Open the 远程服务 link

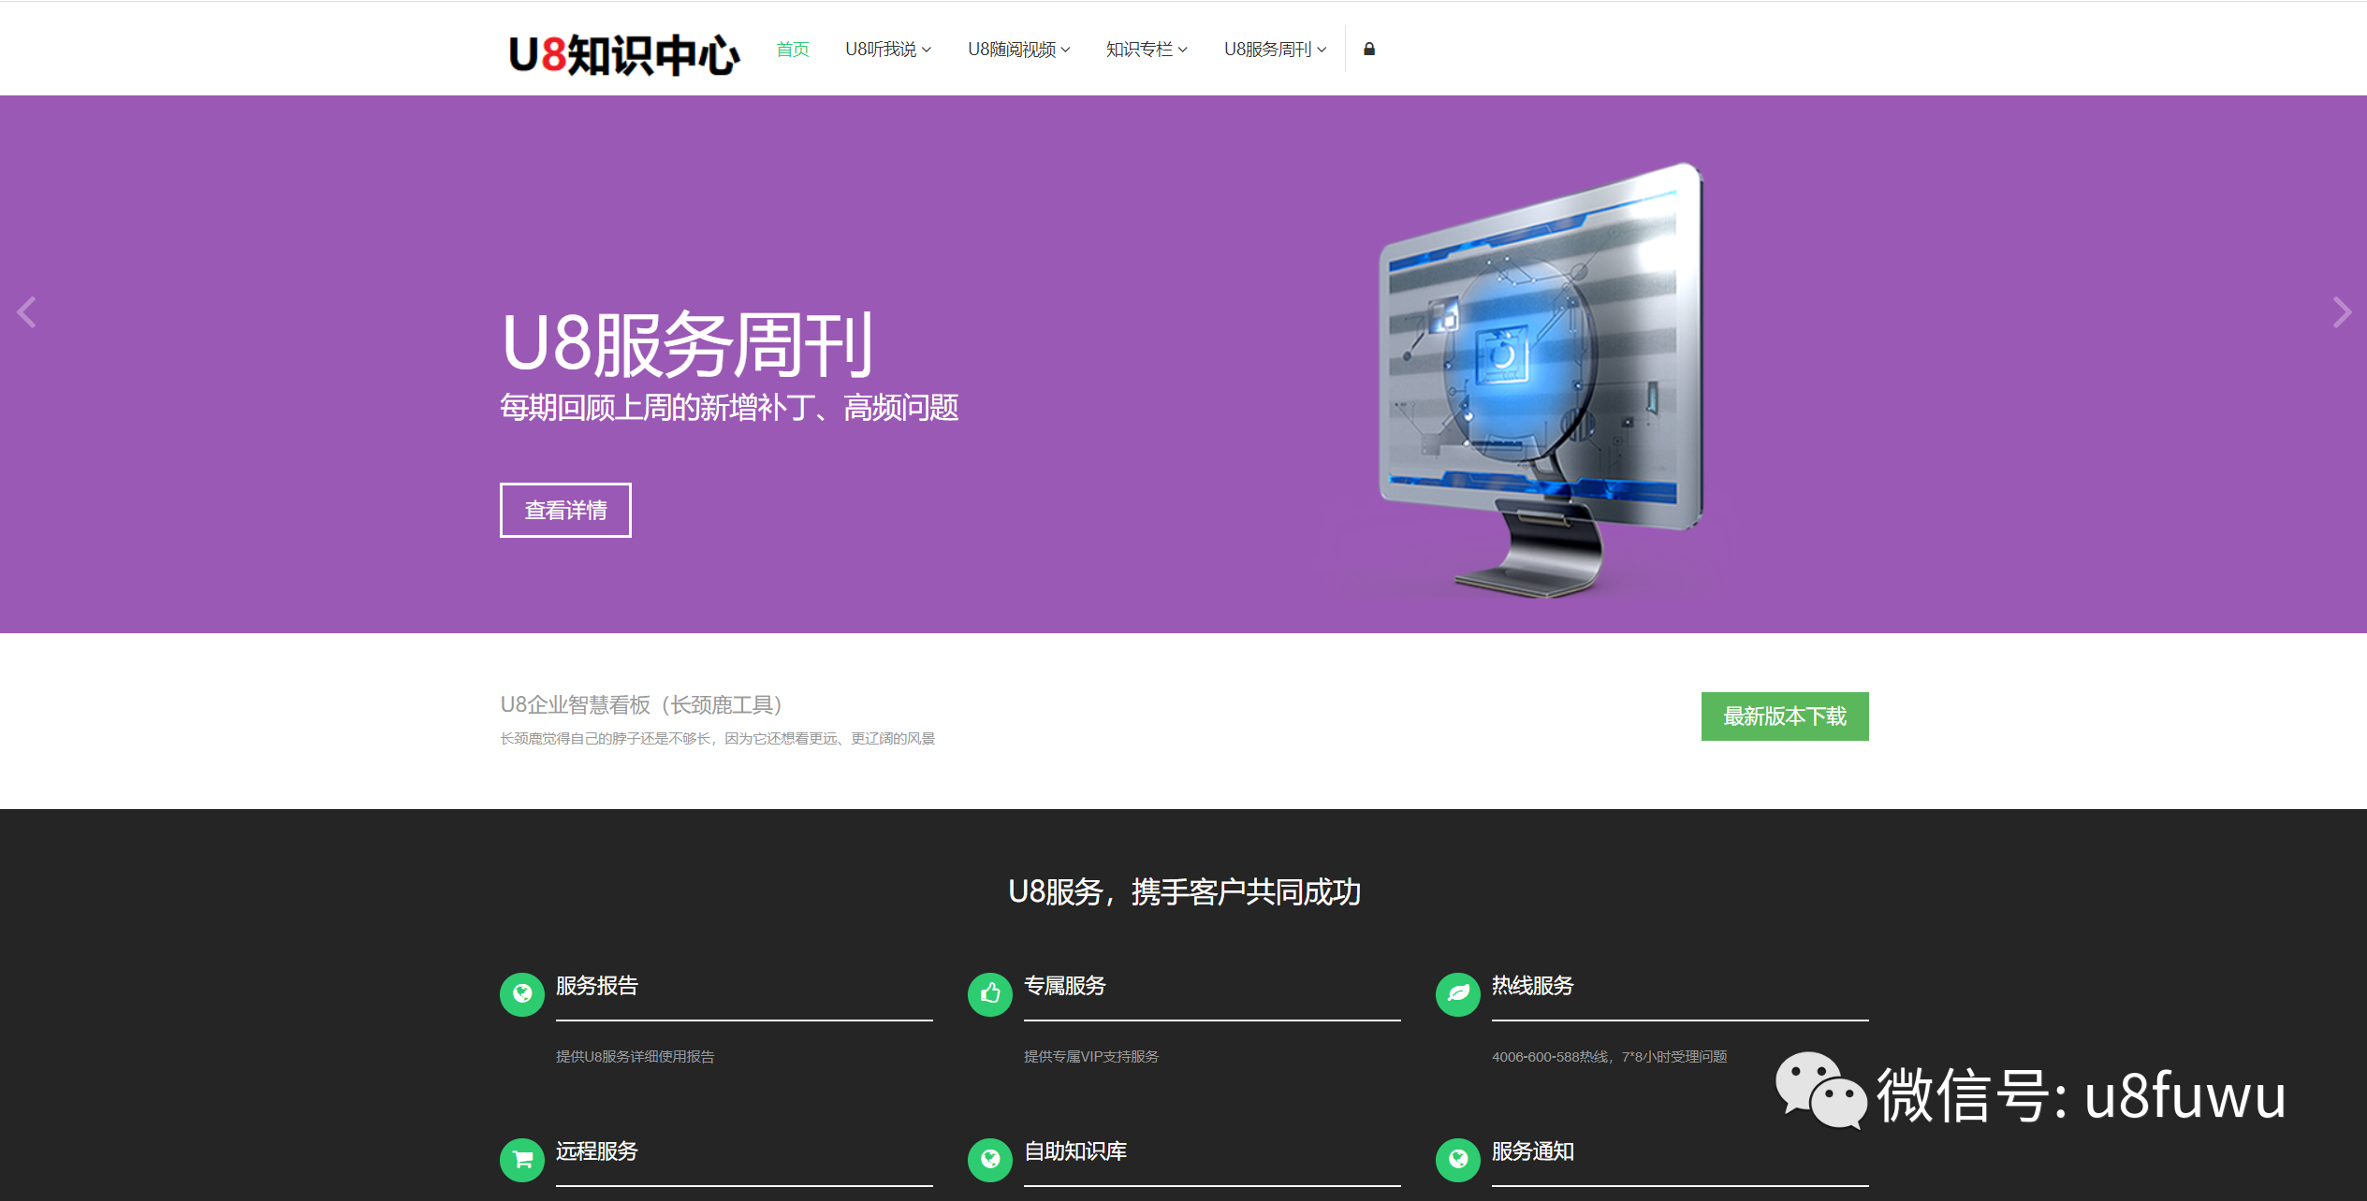(597, 1151)
